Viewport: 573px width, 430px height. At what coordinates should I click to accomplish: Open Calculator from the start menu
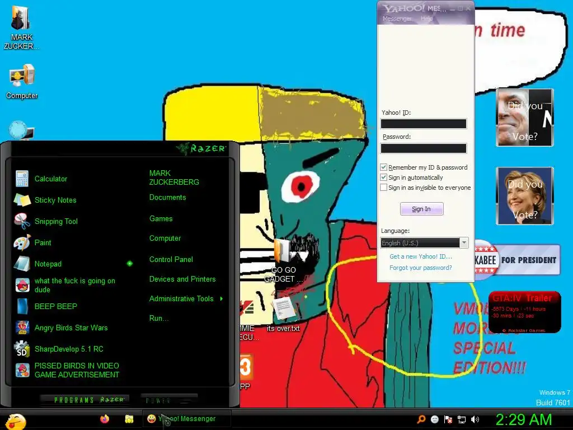click(x=41, y=179)
